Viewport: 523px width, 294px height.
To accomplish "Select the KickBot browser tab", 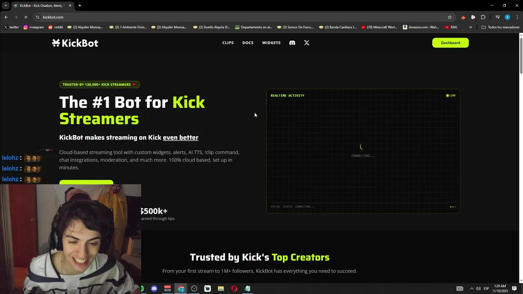I will [43, 6].
